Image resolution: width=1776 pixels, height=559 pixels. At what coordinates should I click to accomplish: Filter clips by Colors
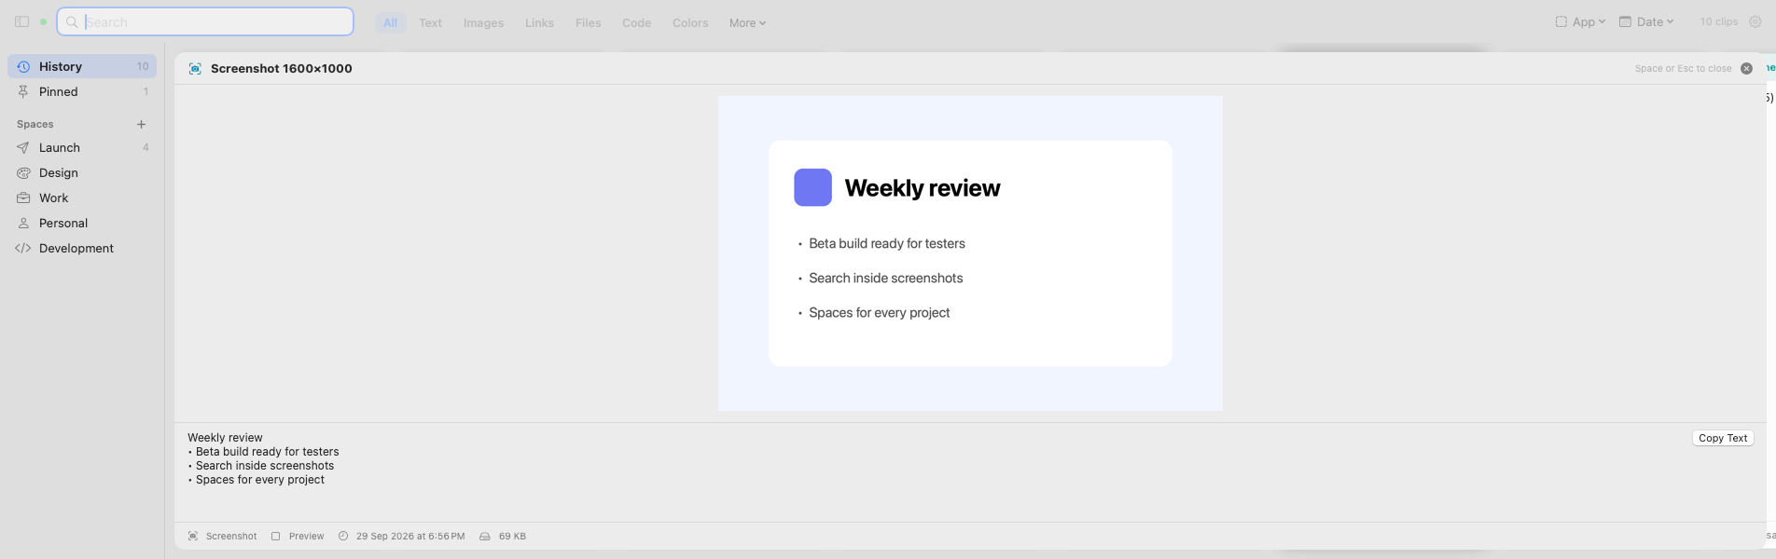[x=690, y=22]
